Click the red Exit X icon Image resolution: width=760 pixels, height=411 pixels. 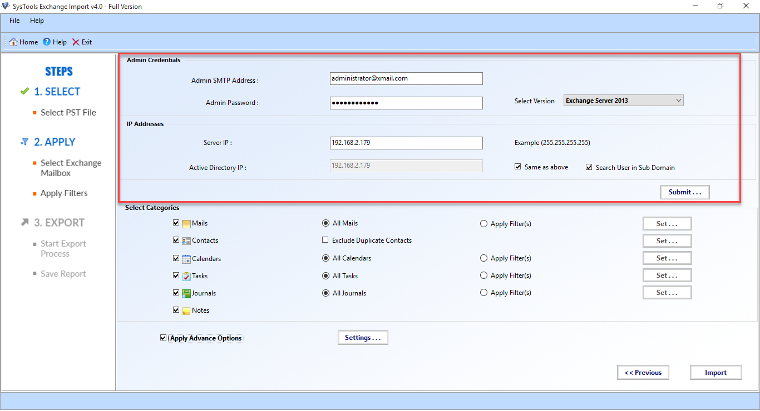[x=76, y=42]
